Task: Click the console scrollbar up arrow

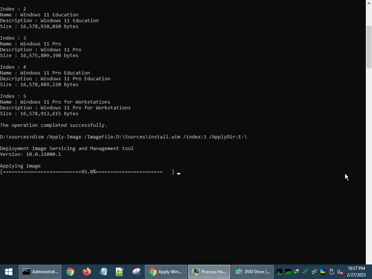Action: click(369, 3)
